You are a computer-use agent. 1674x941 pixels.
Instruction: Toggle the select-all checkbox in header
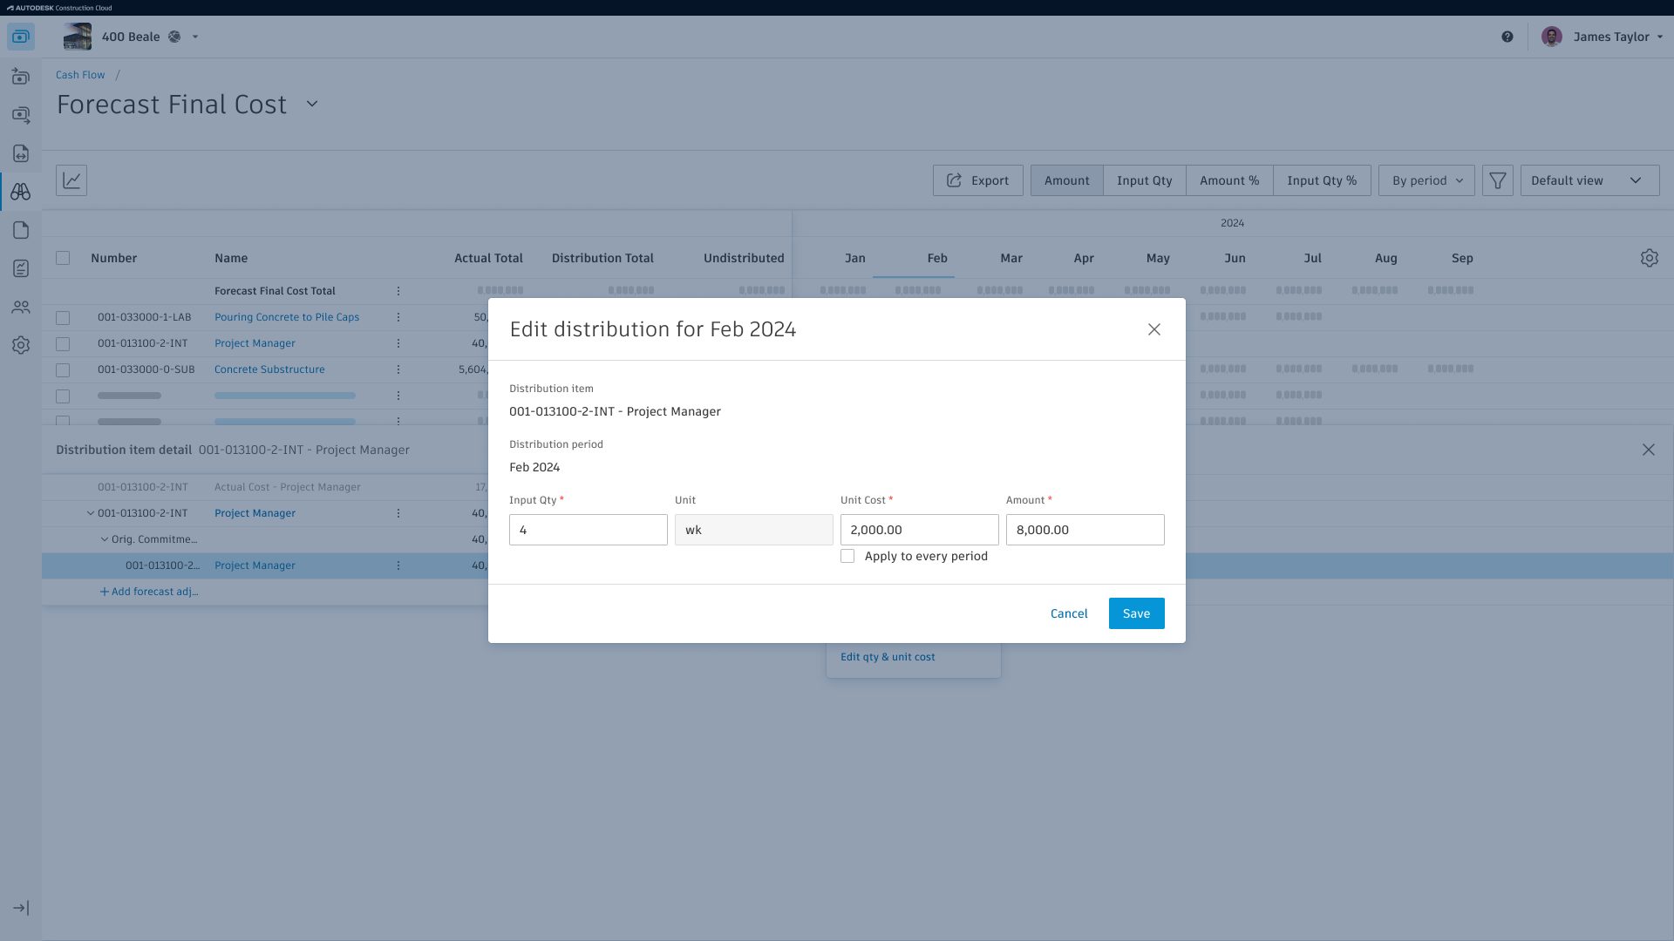point(63,258)
